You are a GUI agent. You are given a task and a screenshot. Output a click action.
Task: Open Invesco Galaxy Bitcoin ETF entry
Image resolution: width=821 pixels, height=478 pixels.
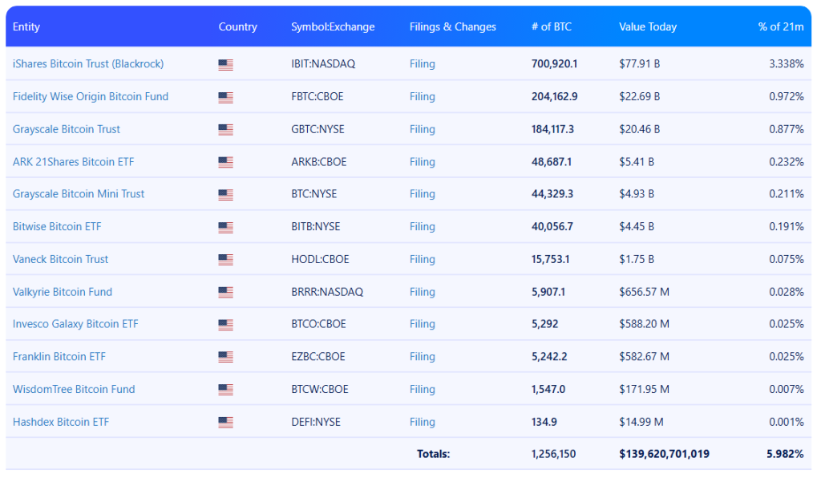click(75, 324)
